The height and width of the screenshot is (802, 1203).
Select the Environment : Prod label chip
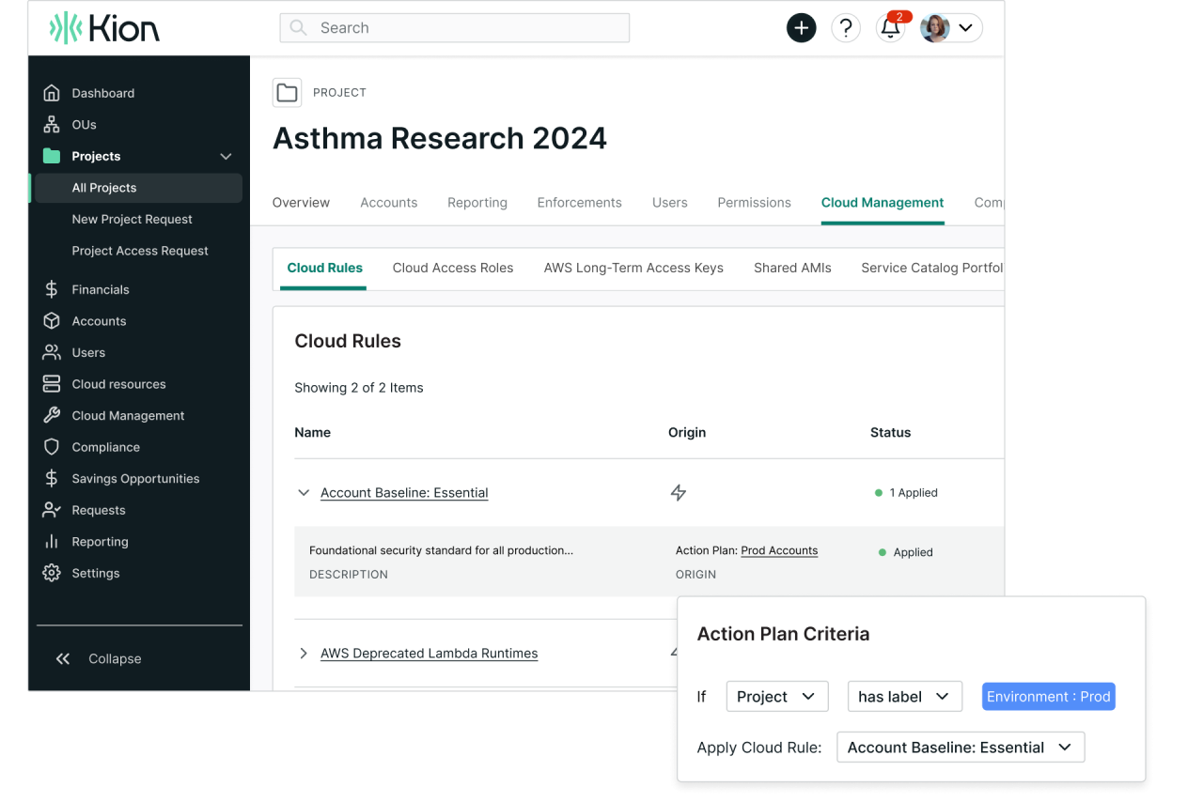(1048, 696)
